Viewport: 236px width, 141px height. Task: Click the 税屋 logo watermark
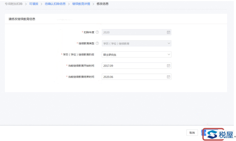pyautogui.click(x=219, y=134)
